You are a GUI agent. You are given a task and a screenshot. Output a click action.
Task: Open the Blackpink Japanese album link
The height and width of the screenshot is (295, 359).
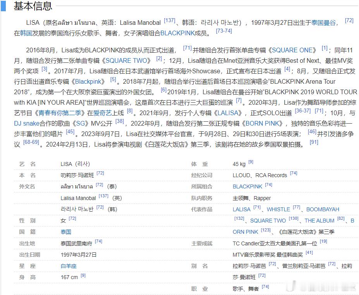coord(88,82)
